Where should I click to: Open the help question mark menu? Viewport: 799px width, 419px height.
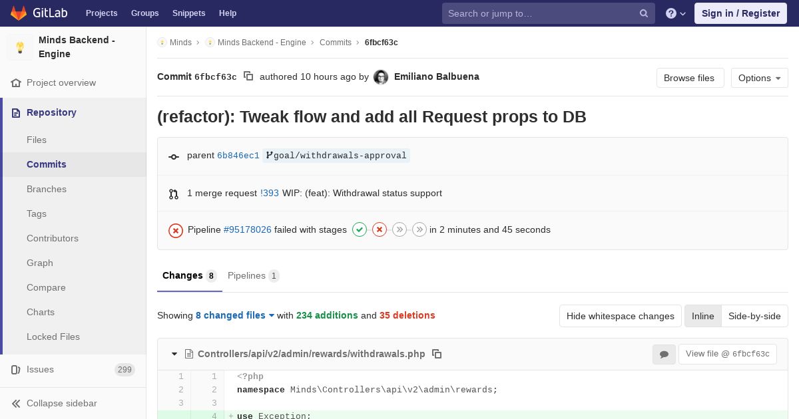(x=676, y=13)
